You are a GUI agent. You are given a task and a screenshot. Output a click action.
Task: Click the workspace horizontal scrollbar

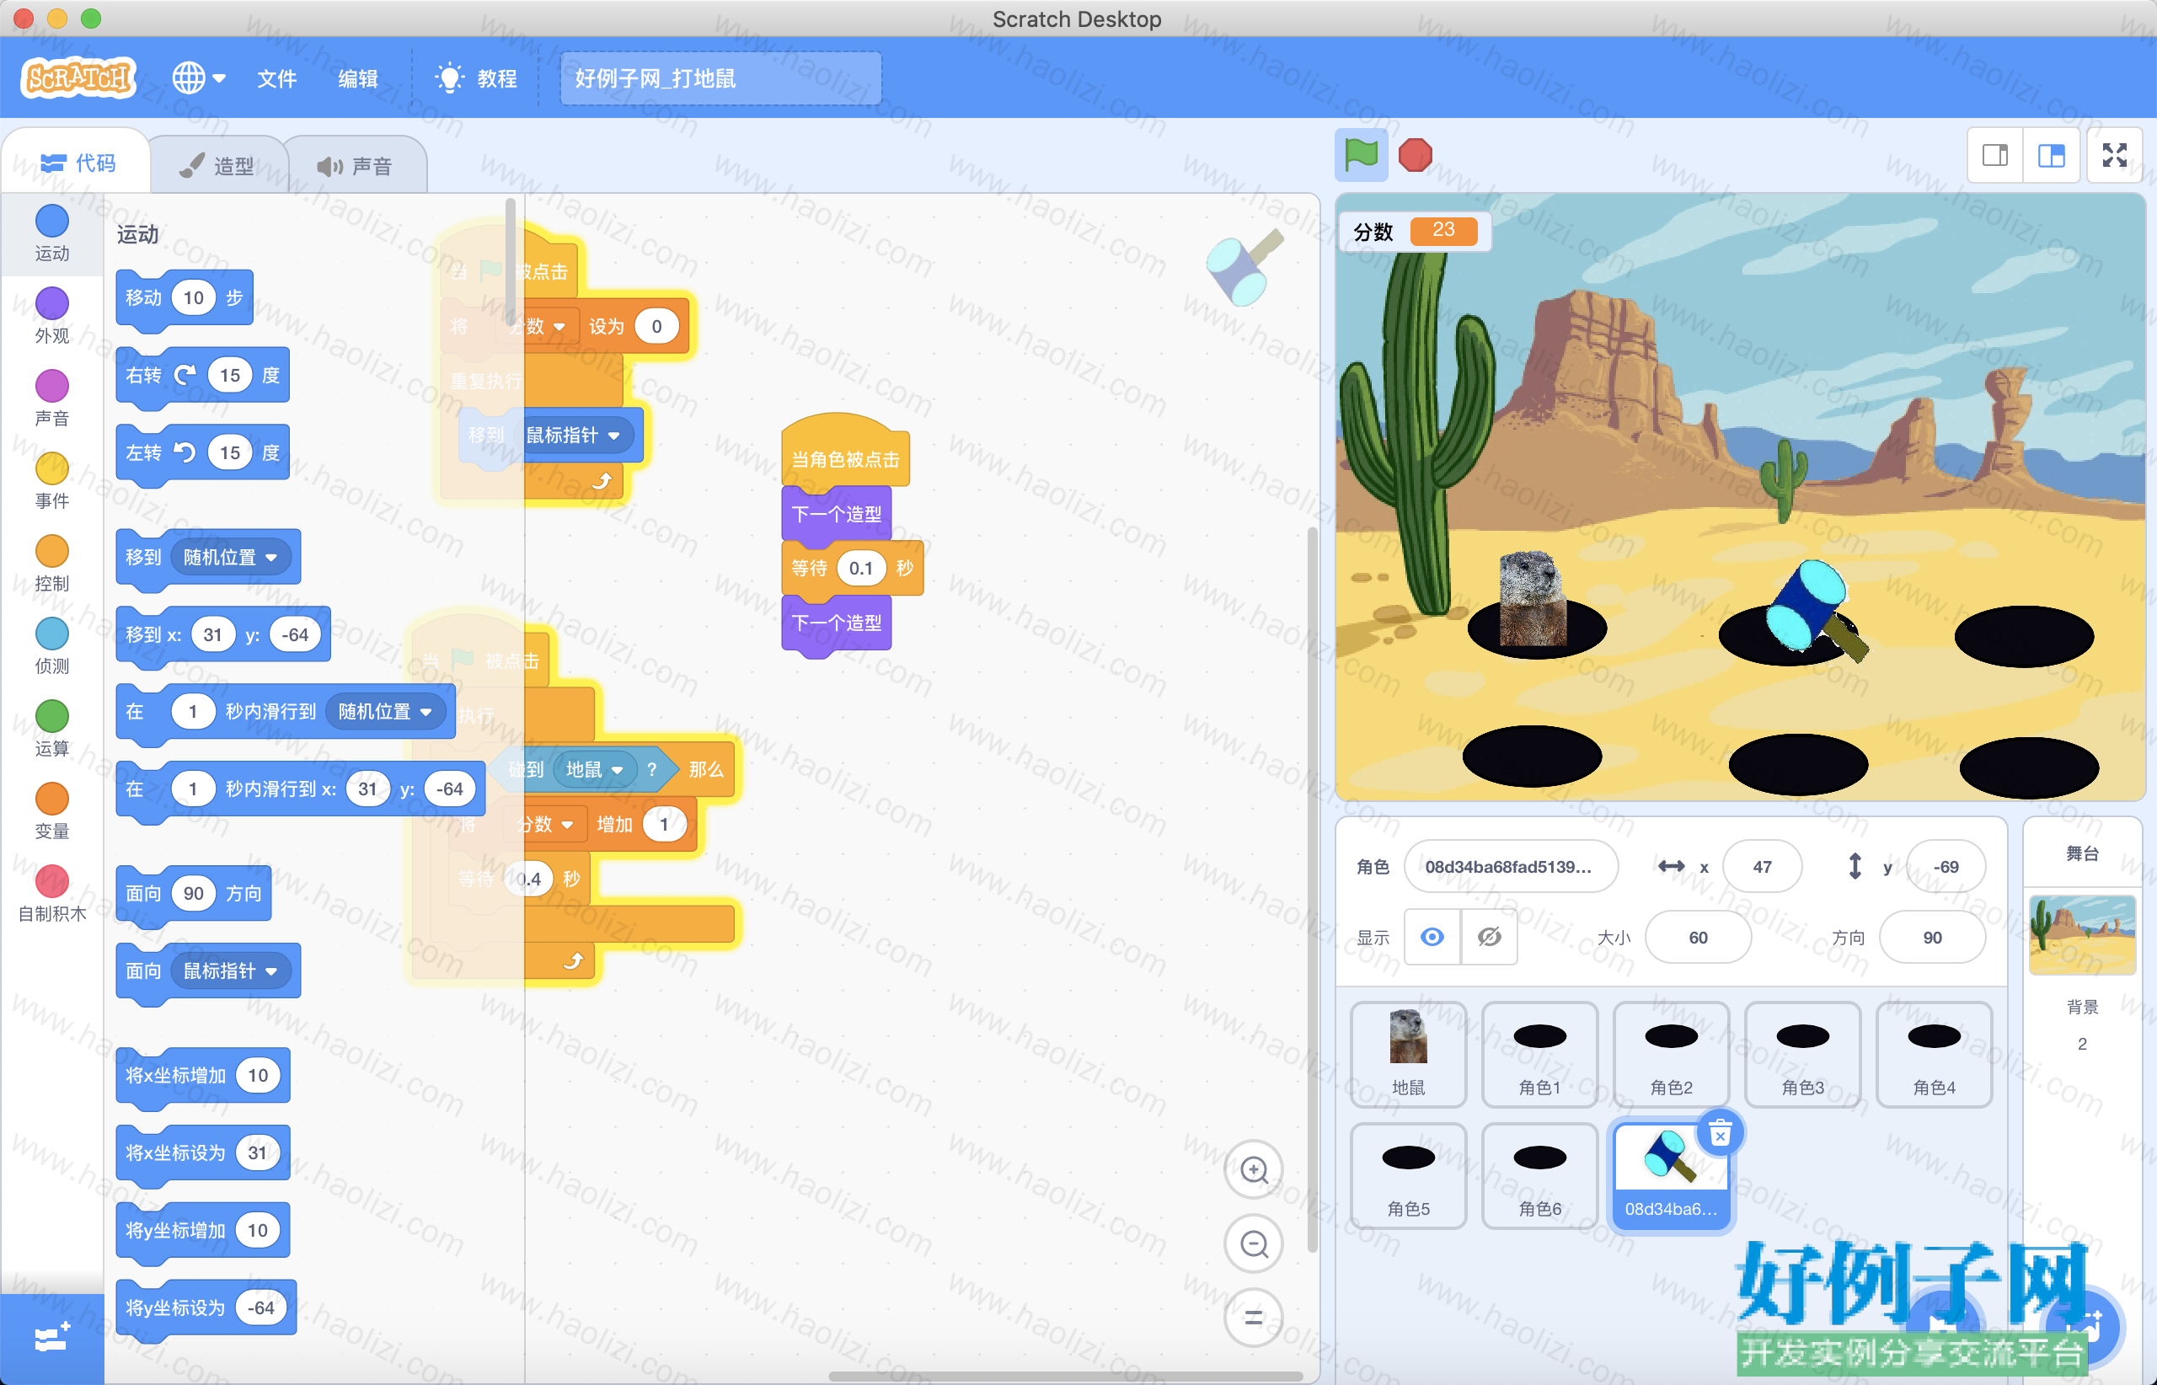pyautogui.click(x=1065, y=1377)
